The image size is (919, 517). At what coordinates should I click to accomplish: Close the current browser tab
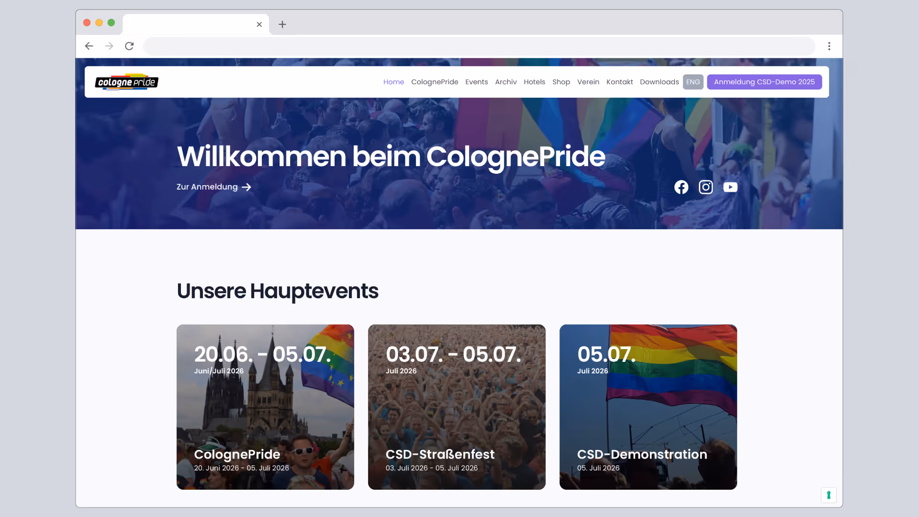tap(259, 24)
